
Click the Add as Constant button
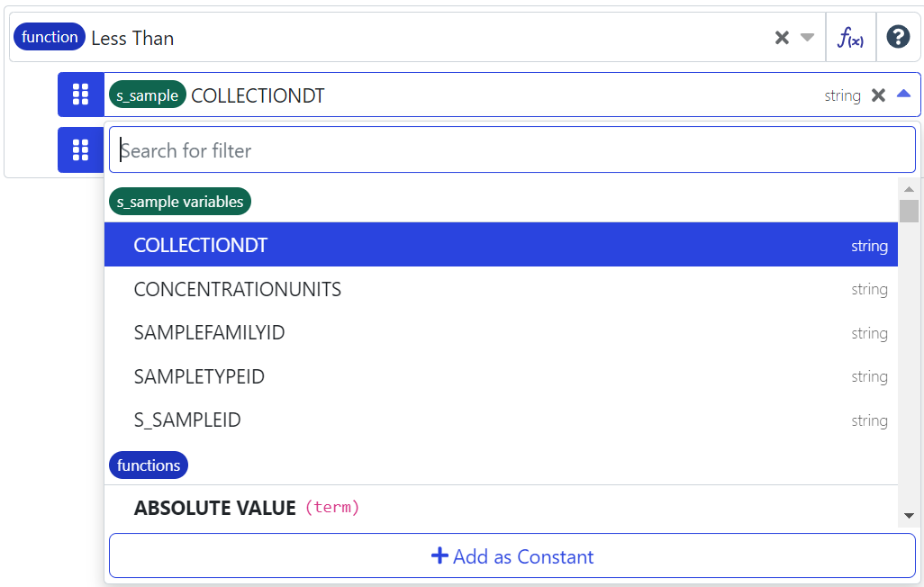click(512, 556)
